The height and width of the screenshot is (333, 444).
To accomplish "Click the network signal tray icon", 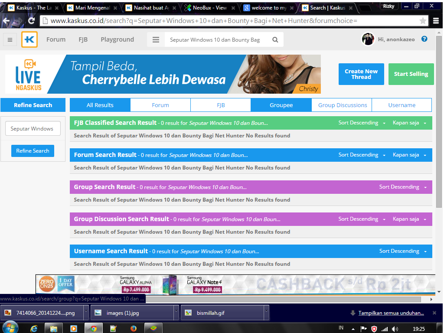I will pos(385,329).
